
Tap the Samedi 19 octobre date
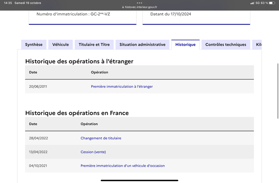pos(28,3)
